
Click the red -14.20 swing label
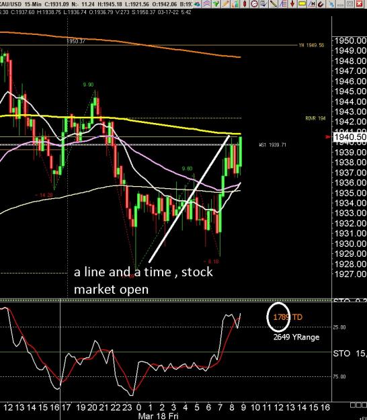44,195
